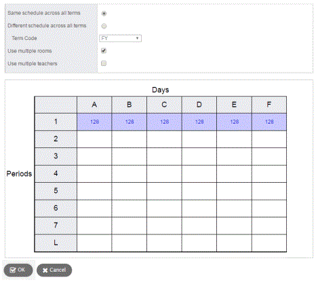
Task: Select the Period 7 Day E cell
Action: click(x=234, y=226)
